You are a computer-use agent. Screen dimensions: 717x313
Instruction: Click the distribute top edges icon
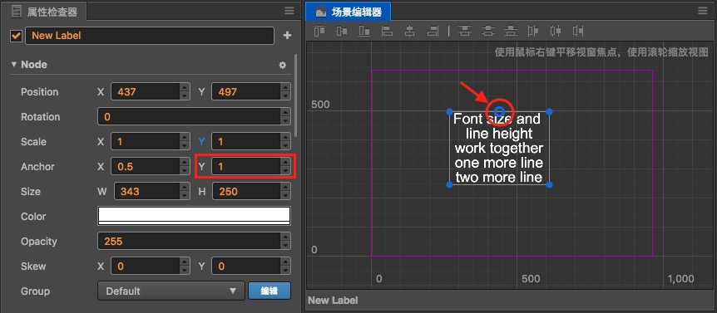(x=465, y=31)
